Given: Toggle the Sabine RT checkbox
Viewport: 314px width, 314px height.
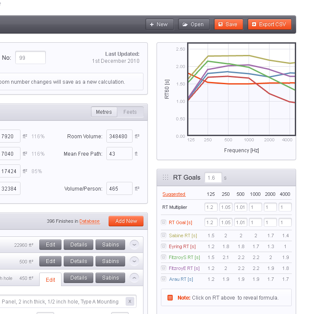Looking at the screenshot, I should pos(164,235).
